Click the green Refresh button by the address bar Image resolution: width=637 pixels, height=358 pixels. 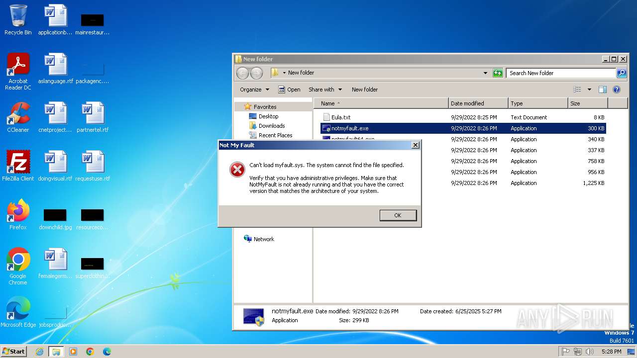[498, 73]
